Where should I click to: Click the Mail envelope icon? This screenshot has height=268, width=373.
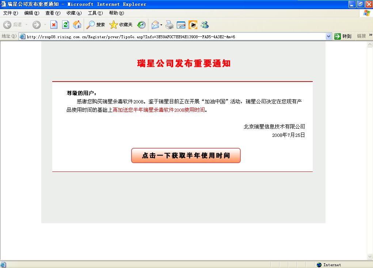coord(155,25)
